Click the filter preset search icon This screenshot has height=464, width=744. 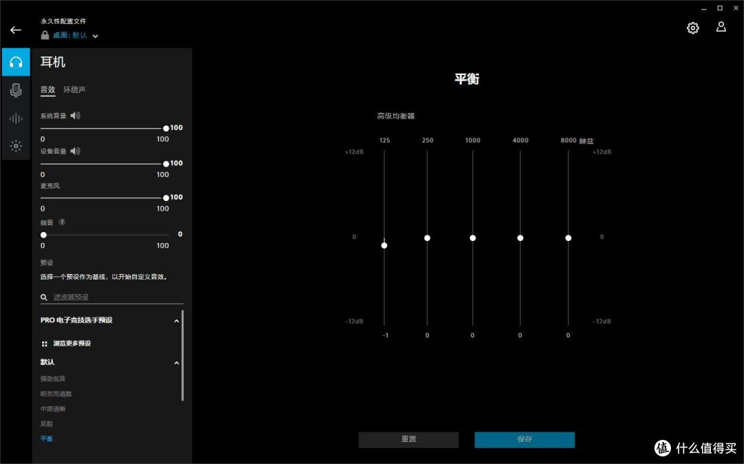(43, 297)
